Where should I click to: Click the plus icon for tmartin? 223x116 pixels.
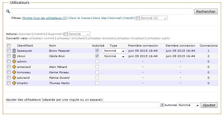[14, 83]
